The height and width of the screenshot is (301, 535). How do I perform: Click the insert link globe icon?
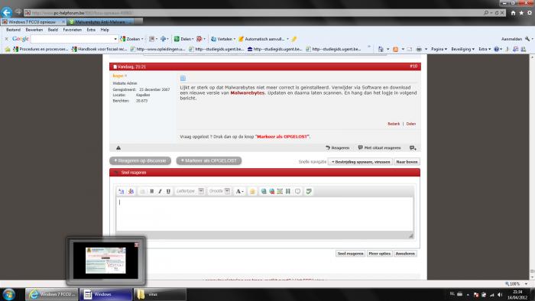pos(264,191)
